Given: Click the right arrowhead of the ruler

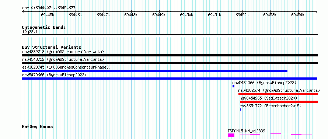Looking at the screenshot, I should tap(317, 11).
